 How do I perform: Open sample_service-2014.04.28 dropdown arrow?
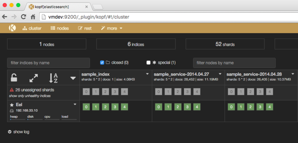click(293, 74)
